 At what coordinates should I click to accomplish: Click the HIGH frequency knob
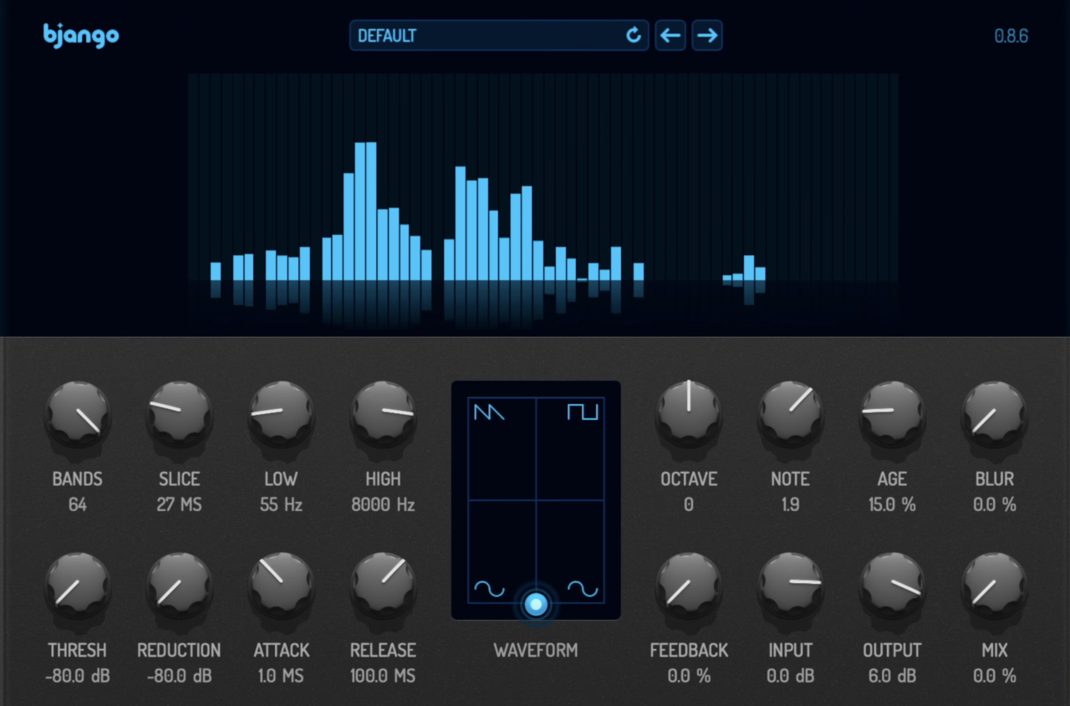(x=383, y=415)
